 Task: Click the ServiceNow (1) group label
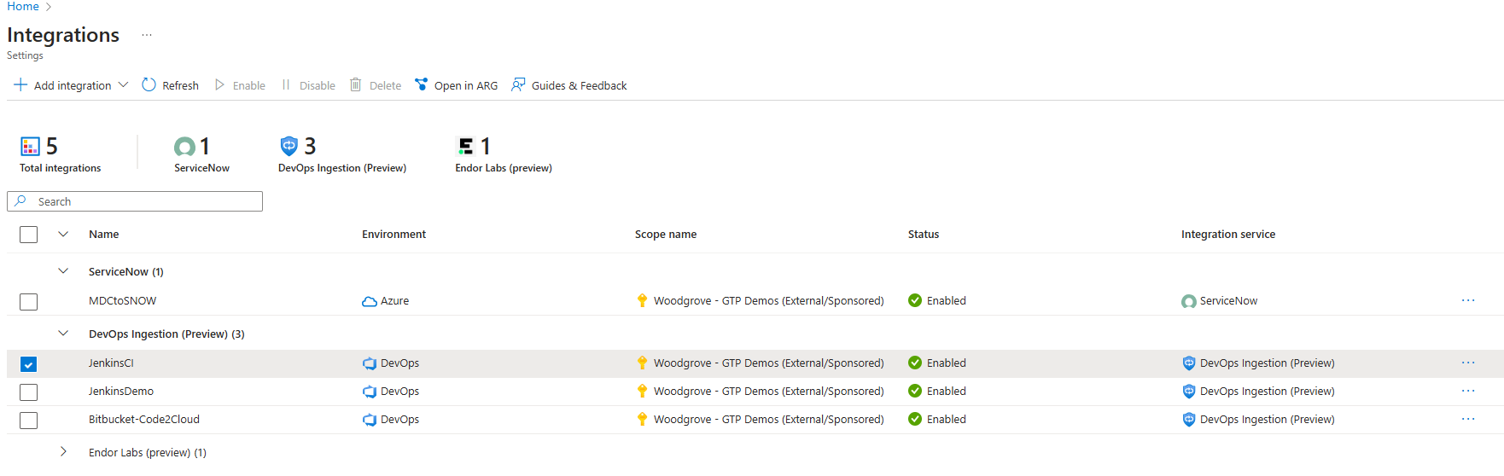126,271
